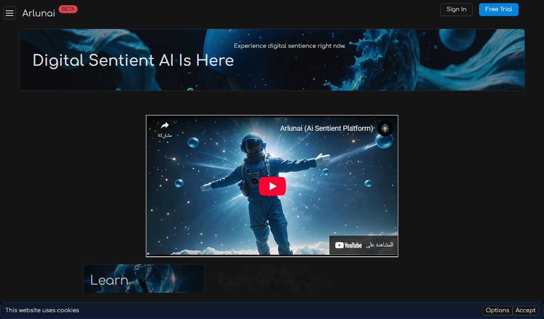
Task: Click the Arlunai logo text
Action: point(39,13)
